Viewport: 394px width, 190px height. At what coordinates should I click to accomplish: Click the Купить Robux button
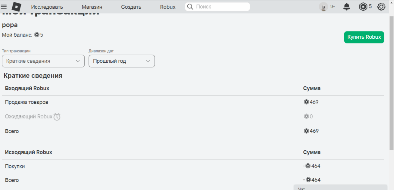pos(364,37)
